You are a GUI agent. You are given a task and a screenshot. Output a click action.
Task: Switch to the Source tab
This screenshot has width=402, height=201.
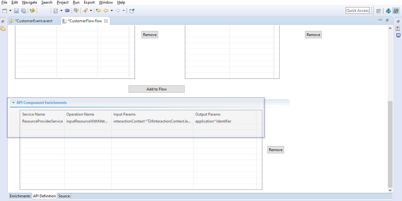(64, 196)
